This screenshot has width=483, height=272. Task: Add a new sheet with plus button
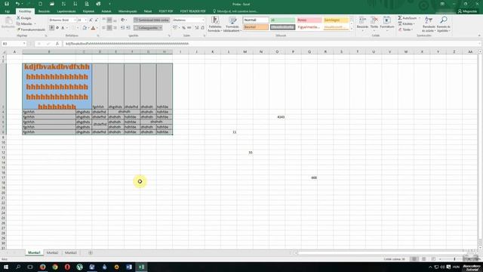[x=91, y=252]
